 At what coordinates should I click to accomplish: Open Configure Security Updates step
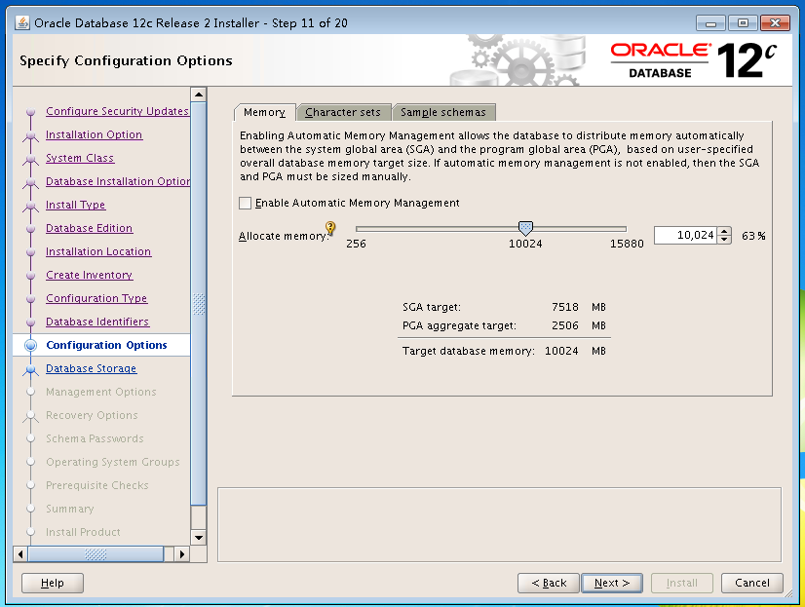117,111
